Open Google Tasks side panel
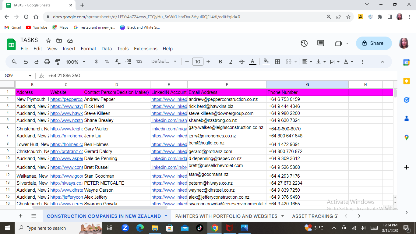Viewport: 416px width, 234px height. tap(406, 100)
